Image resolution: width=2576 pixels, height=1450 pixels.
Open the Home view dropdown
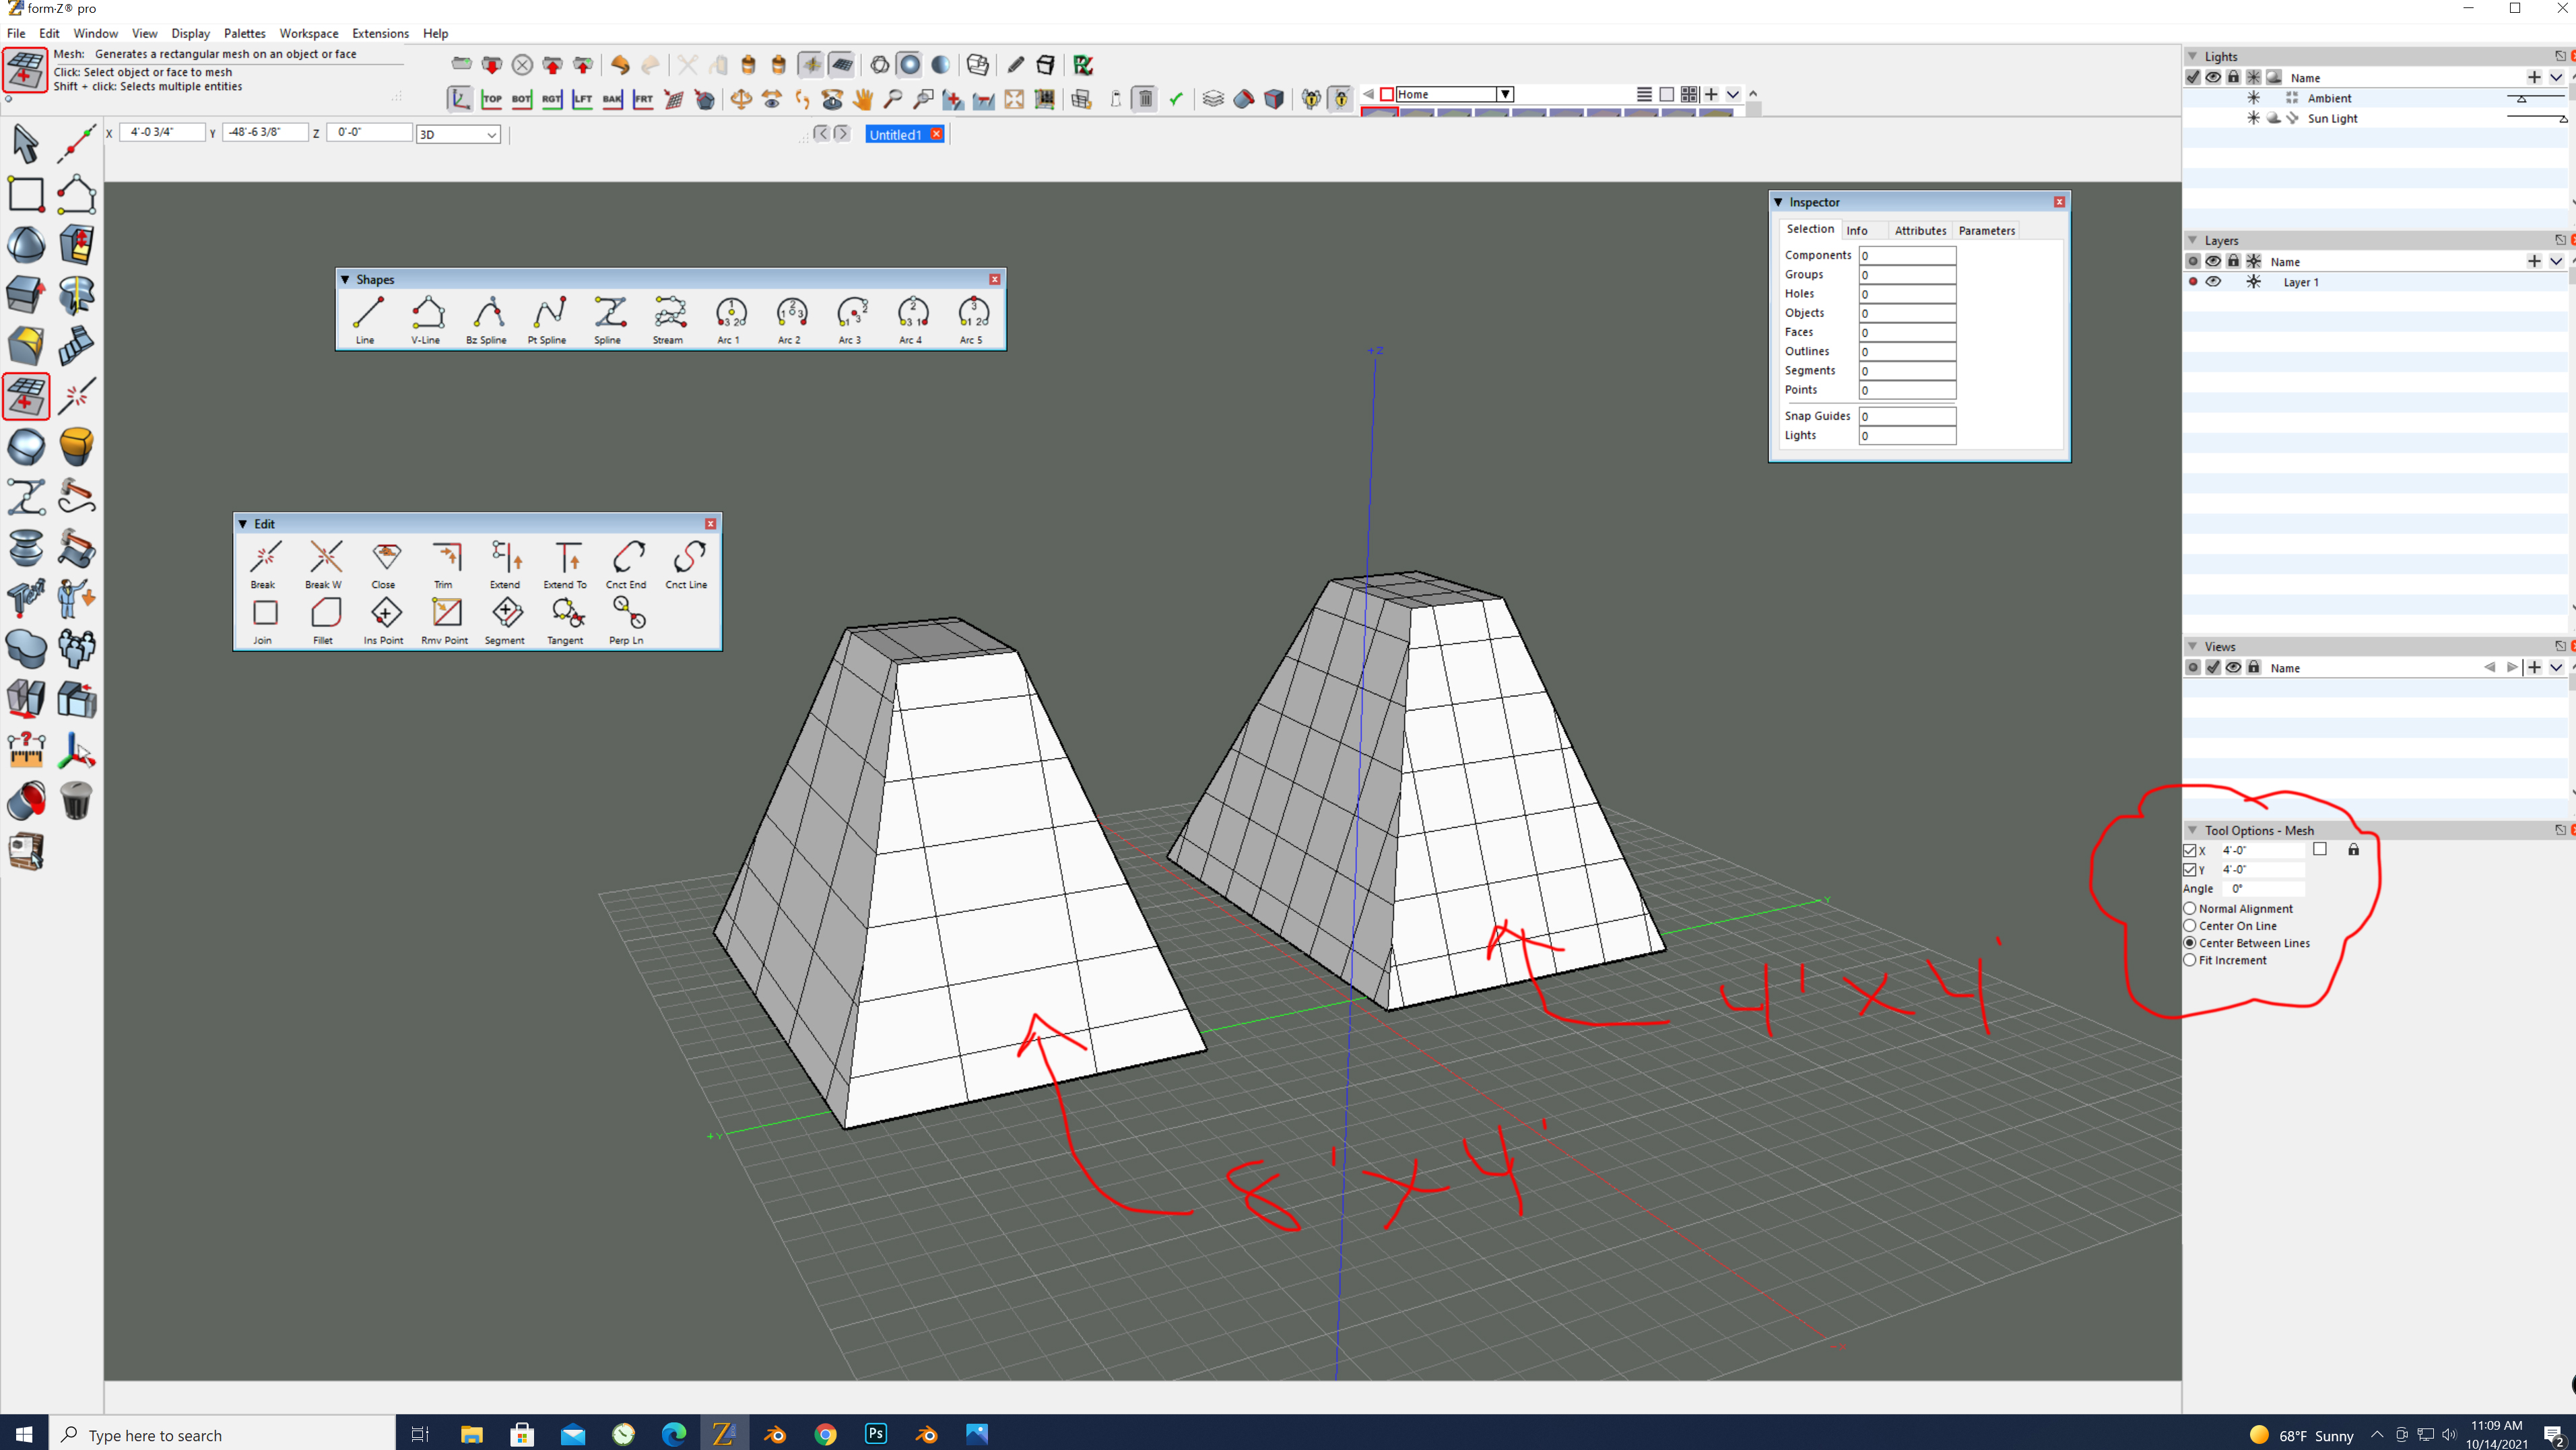click(x=1504, y=94)
